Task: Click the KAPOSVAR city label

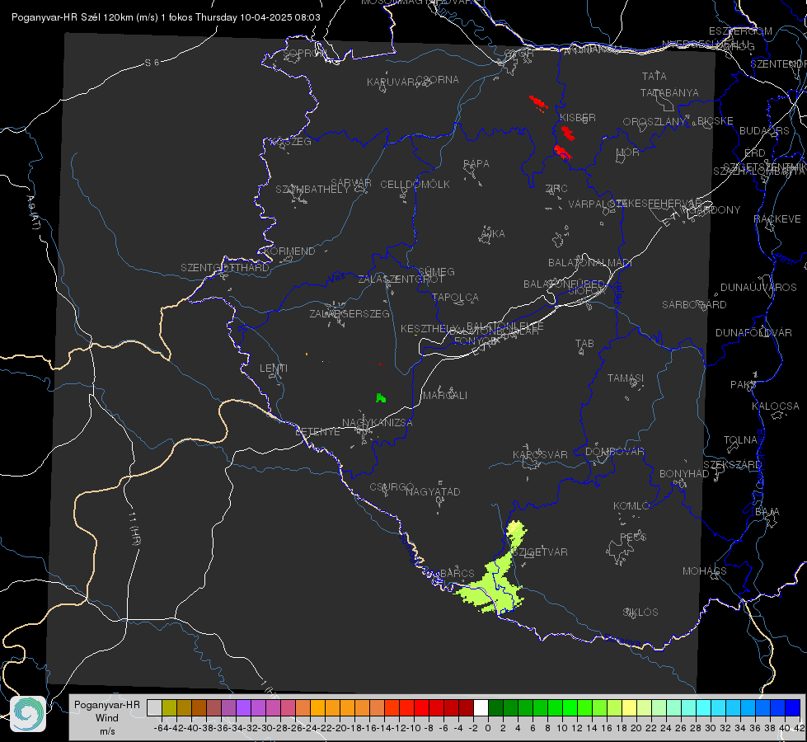Action: 540,454
